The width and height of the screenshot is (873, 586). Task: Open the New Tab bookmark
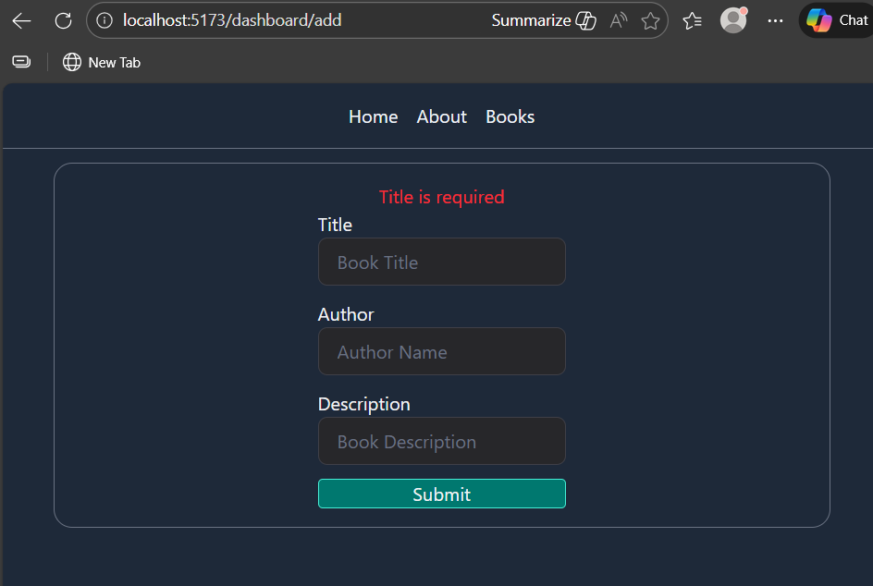coord(102,62)
